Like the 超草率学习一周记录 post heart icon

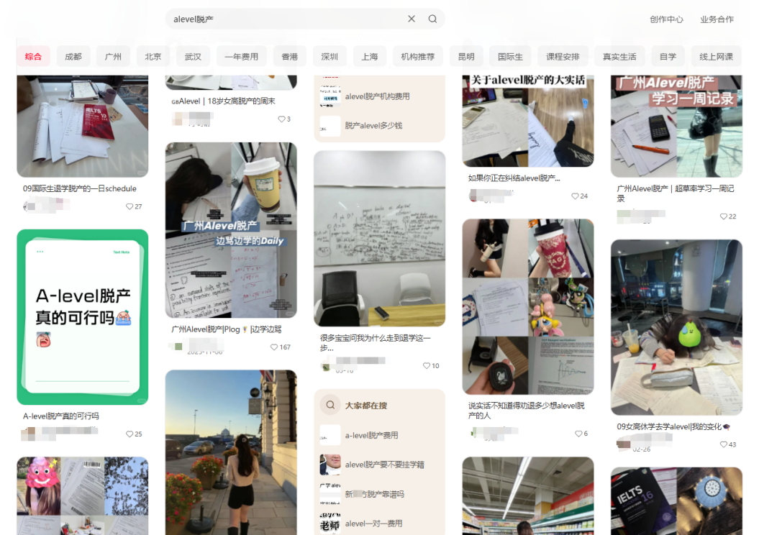click(x=724, y=216)
